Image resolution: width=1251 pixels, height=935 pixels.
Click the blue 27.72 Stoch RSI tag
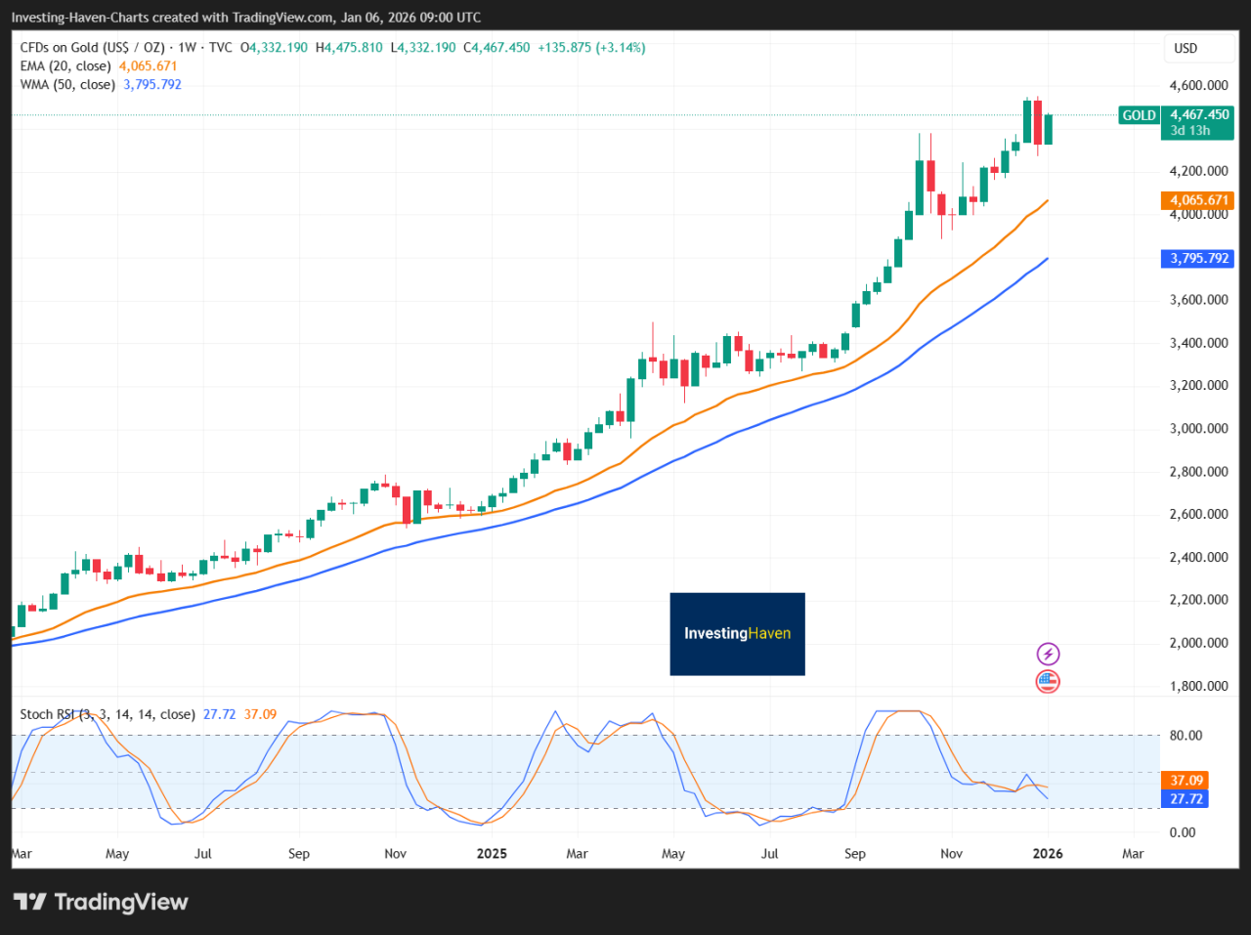(1186, 799)
